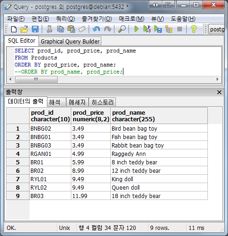Viewport: 228px width, 236px height.
Task: Click cell '8 inch teddy bear'
Action: point(159,162)
